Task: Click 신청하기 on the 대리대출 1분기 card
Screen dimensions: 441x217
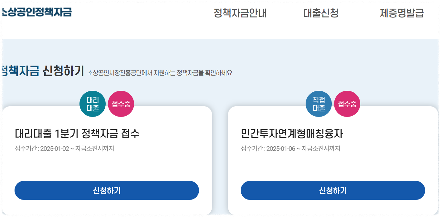Action: pos(106,191)
